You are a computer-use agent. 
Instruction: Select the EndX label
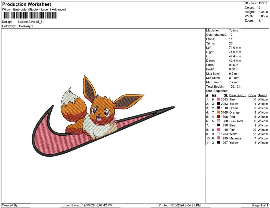pyautogui.click(x=210, y=65)
